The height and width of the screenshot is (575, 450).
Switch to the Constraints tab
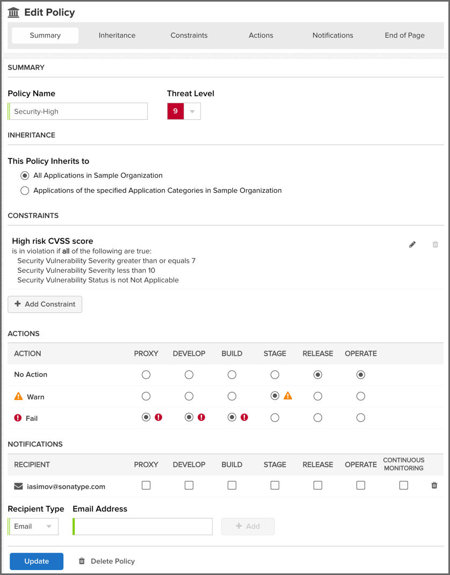pos(189,35)
